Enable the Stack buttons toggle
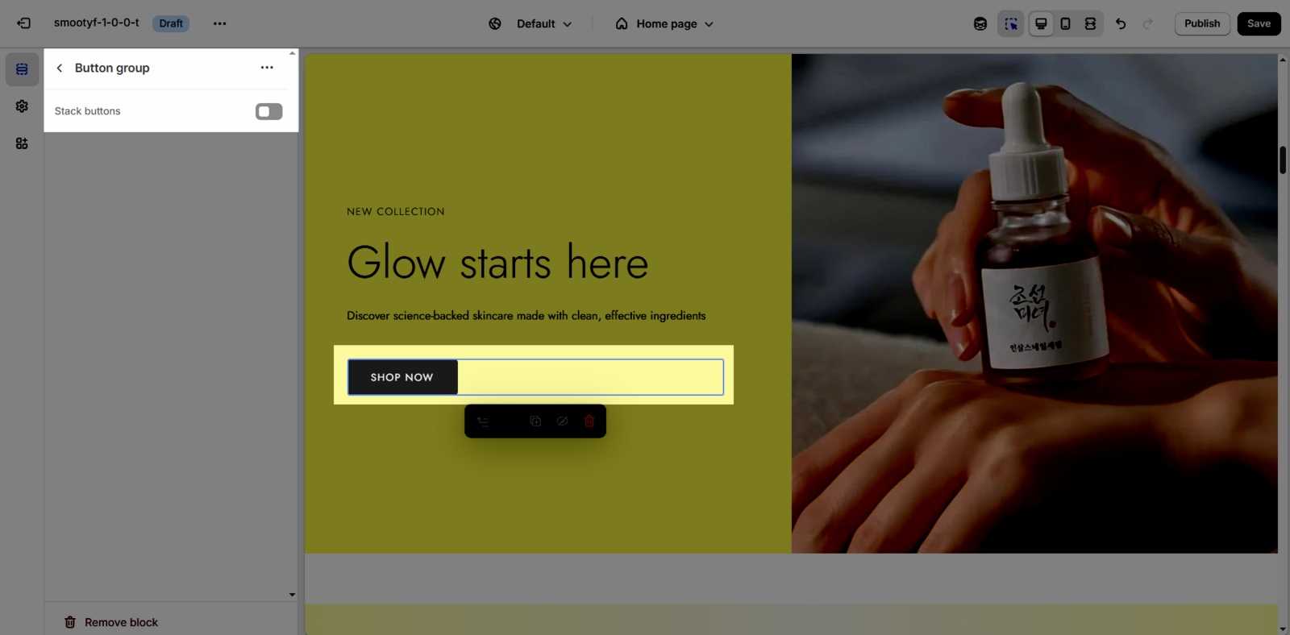 click(x=269, y=111)
